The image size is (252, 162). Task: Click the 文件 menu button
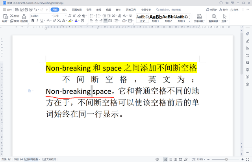click(x=7, y=9)
